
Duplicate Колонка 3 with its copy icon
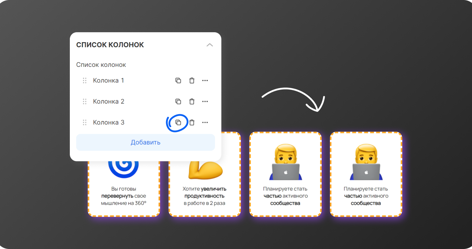tap(178, 122)
